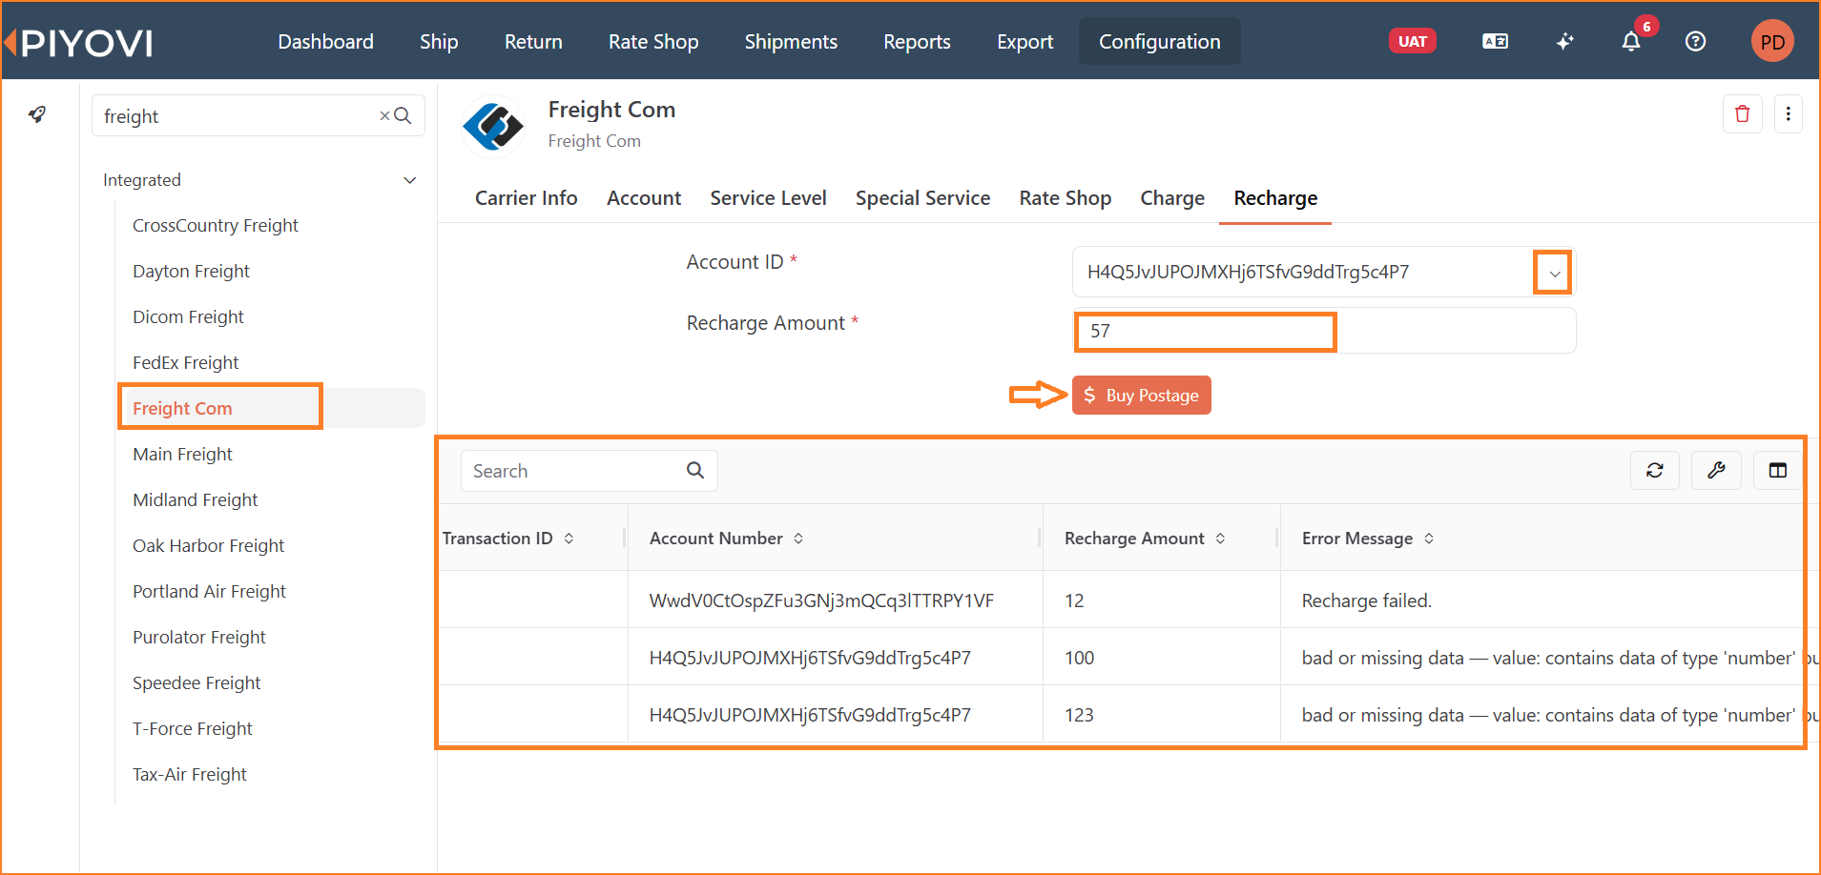
Task: Select Oak Harbor Freight carrier
Action: tap(209, 546)
